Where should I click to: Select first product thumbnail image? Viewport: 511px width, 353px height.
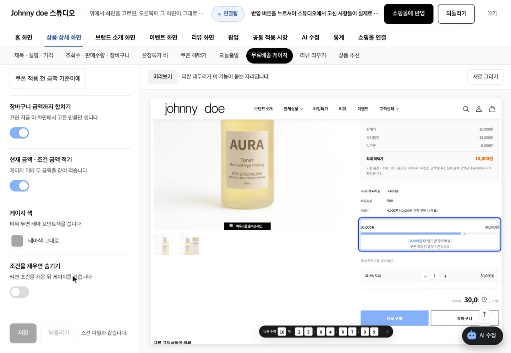[165, 244]
